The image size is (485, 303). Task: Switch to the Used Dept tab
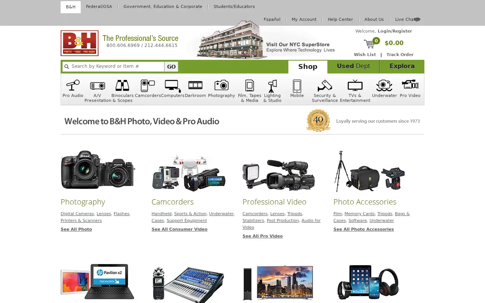pos(354,66)
